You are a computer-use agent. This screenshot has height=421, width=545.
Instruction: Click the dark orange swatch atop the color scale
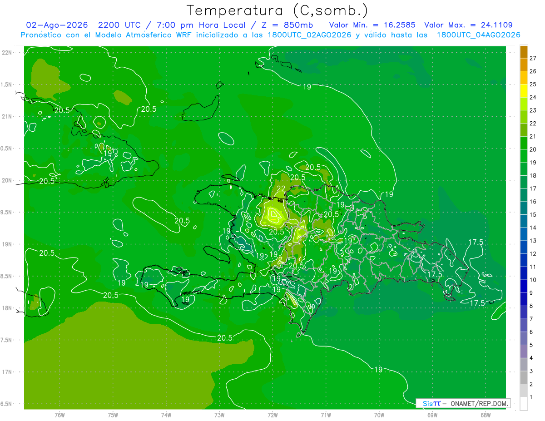pos(524,51)
